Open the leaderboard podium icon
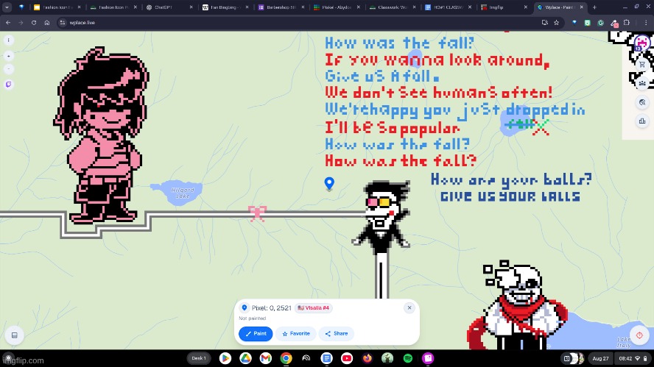Screen dimensions: 654x367 pyautogui.click(x=642, y=121)
